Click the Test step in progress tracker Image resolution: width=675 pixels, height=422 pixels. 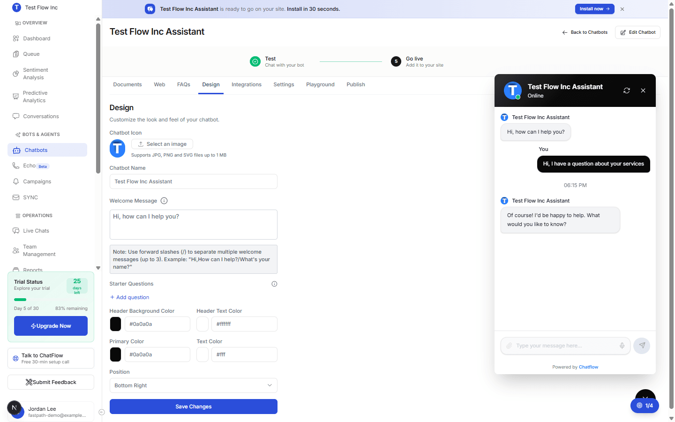[277, 61]
